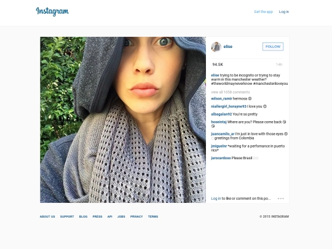Open the Privacy footer link
Screen dimensions: 332x249
pyautogui.click(x=136, y=216)
